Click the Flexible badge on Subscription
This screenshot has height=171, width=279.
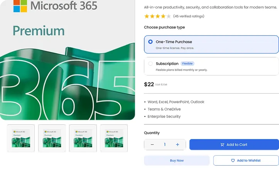pos(188,64)
